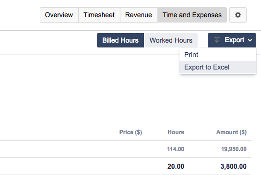This screenshot has width=261, height=175.
Task: Open the Timesheet tab
Action: (x=99, y=15)
